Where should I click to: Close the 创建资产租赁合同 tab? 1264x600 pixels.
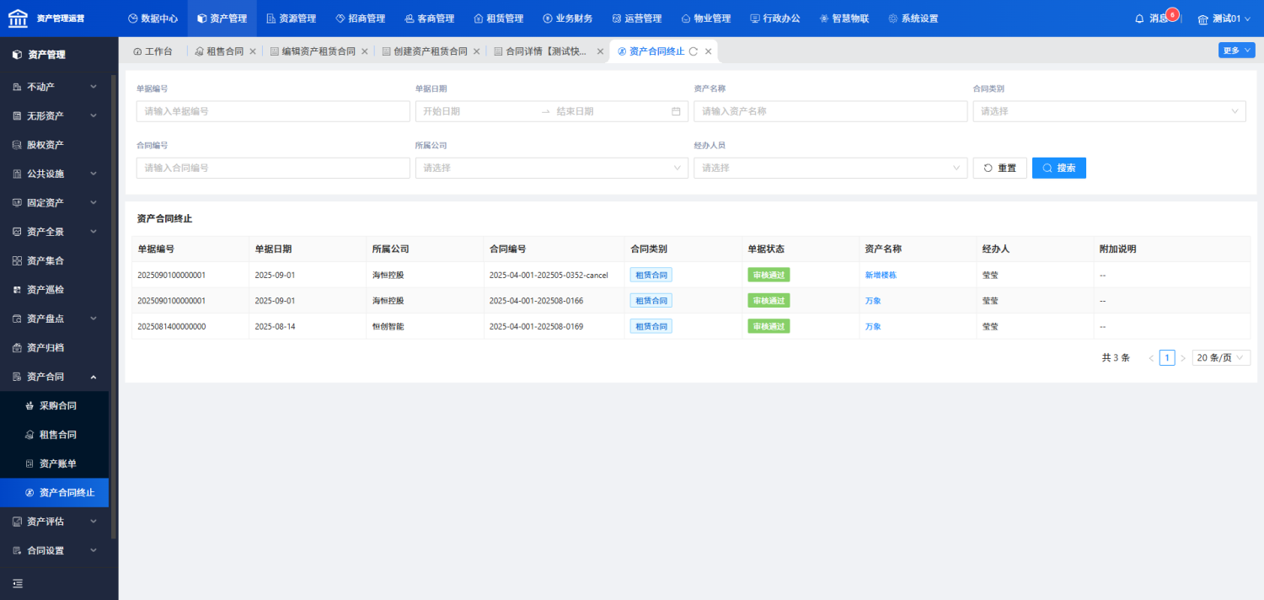[477, 51]
